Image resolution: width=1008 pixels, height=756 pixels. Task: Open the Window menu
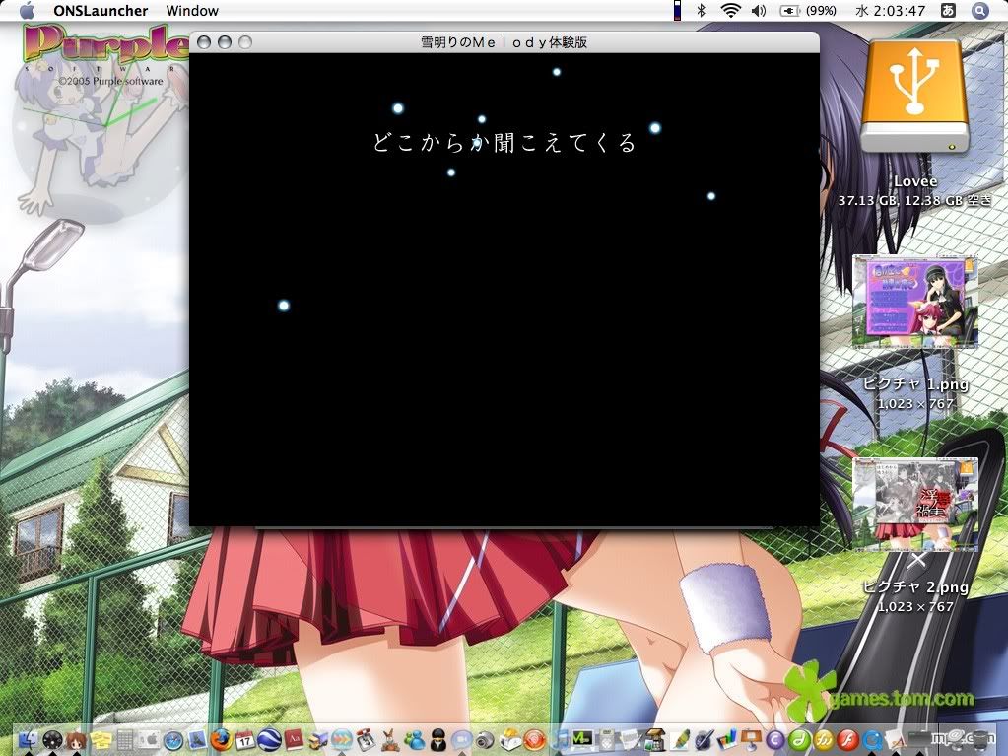coord(192,11)
